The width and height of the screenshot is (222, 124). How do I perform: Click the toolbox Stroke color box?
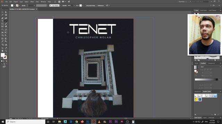[x=5, y=57]
